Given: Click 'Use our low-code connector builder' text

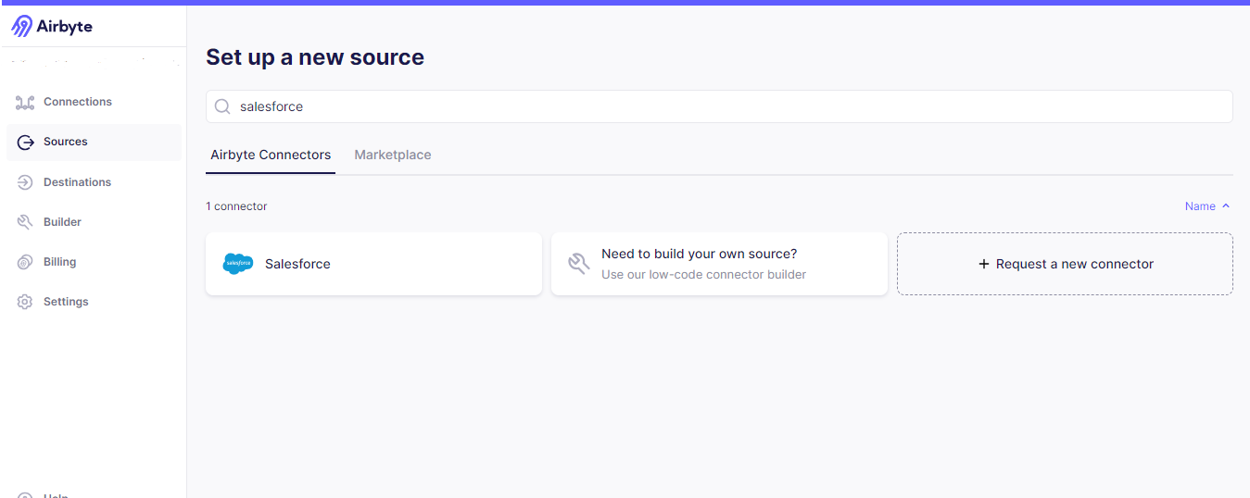Looking at the screenshot, I should [x=703, y=275].
